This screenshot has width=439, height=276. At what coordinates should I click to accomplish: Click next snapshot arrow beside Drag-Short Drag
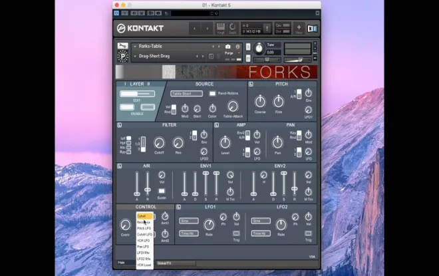click(203, 57)
